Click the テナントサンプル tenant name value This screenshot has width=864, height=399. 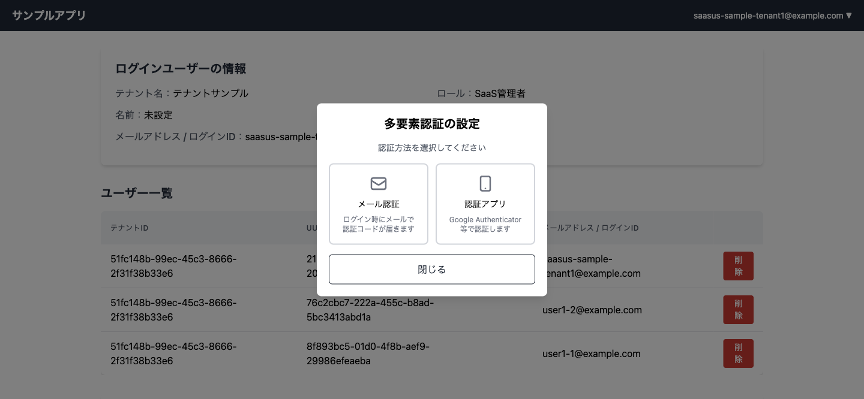211,93
